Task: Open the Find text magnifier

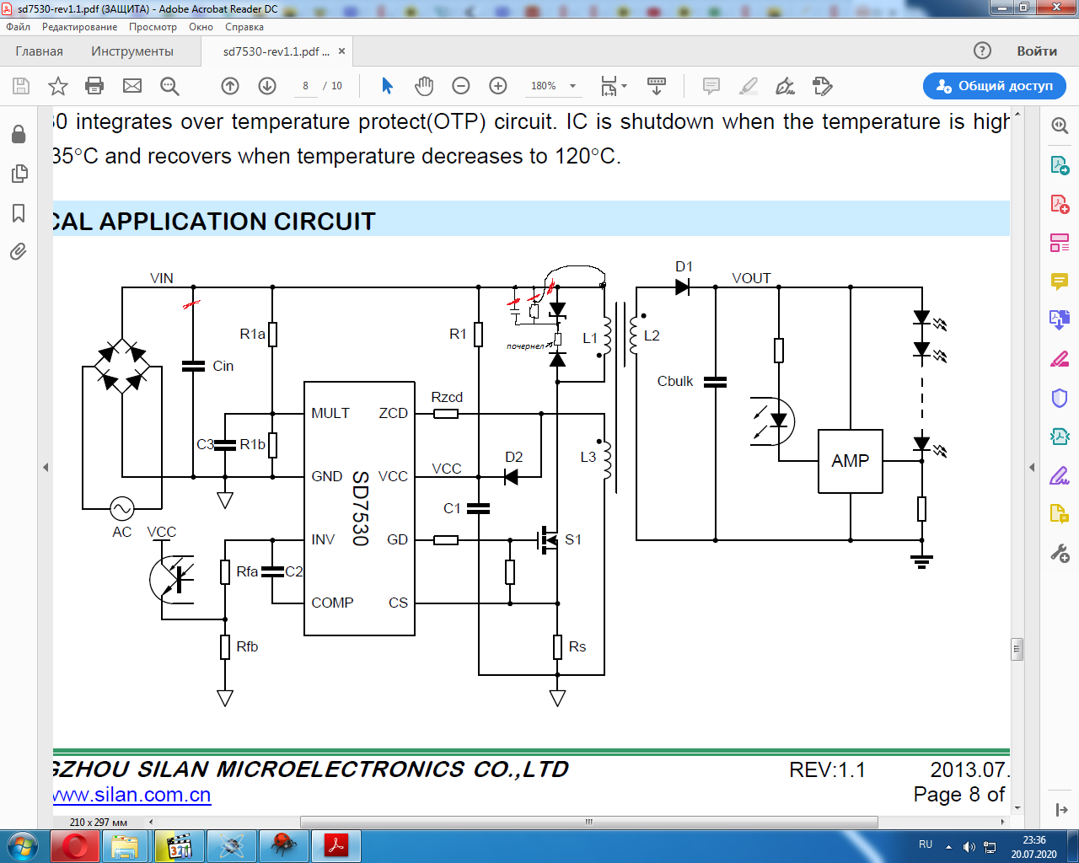Action: point(169,86)
